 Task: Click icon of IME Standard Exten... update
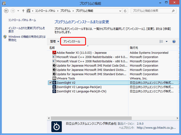pyautogui.click(x=54, y=74)
